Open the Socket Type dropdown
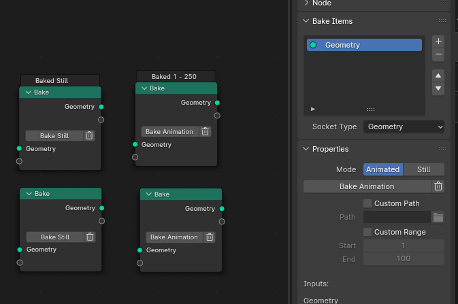 404,126
